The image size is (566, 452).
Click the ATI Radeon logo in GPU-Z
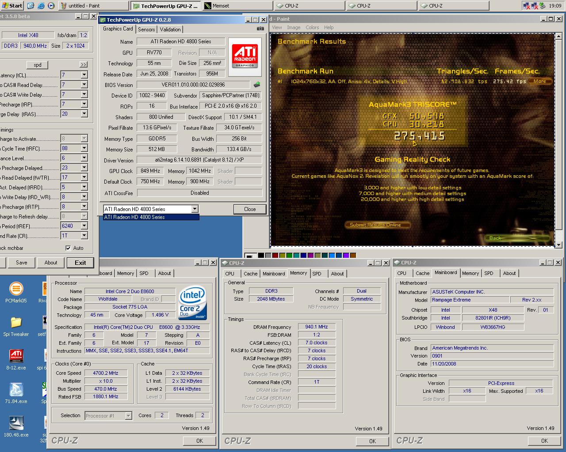pos(245,56)
